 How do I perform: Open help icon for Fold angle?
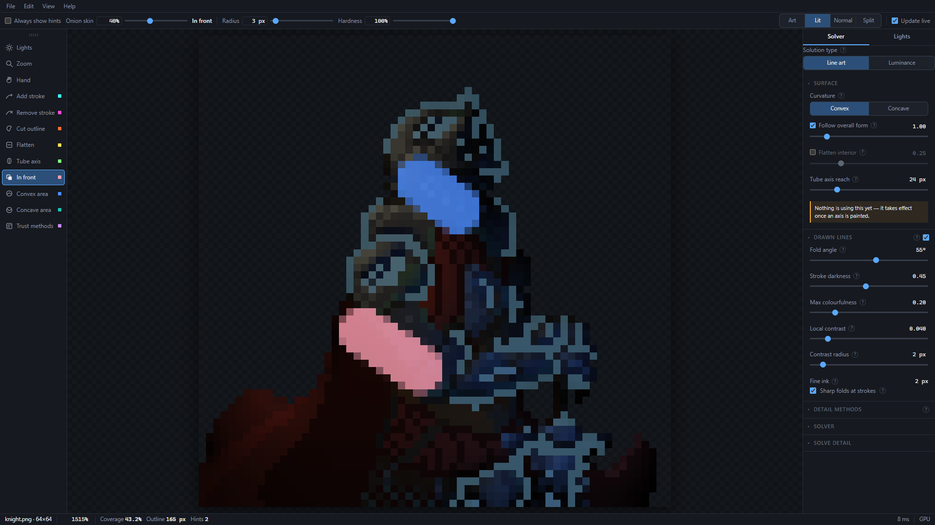(x=843, y=250)
